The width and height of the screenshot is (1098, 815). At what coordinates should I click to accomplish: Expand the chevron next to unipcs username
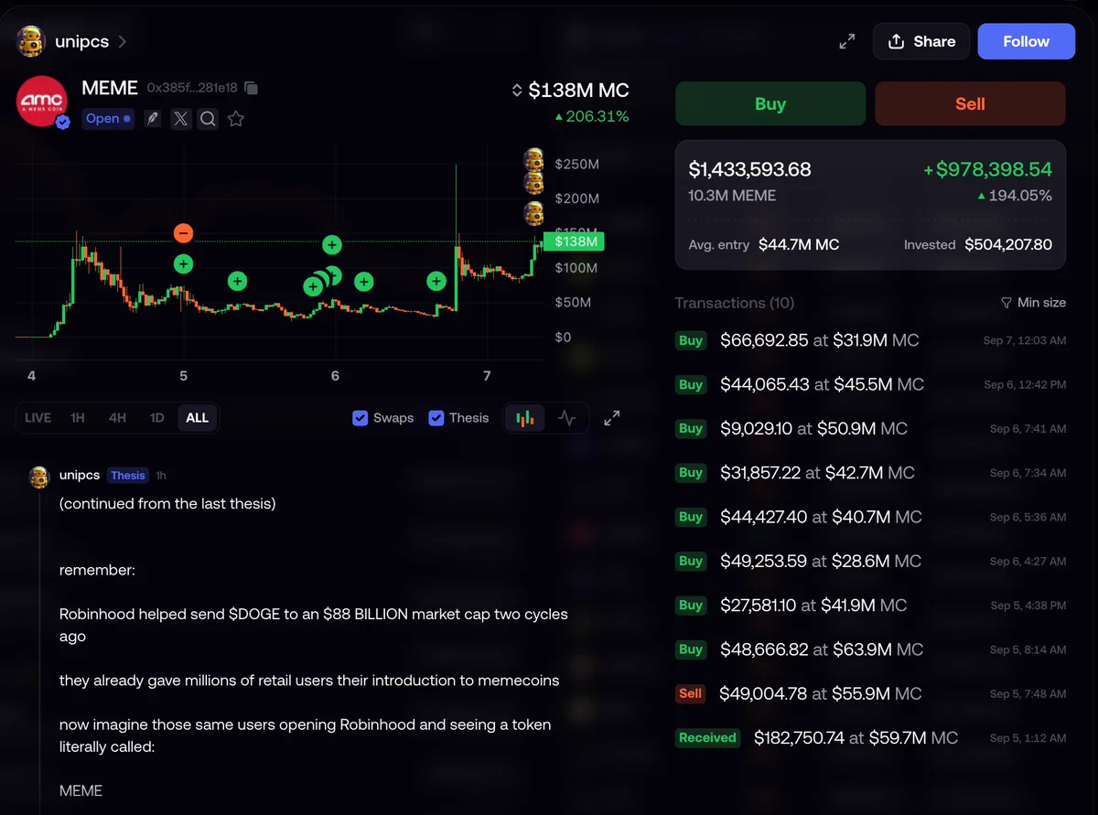coord(123,41)
